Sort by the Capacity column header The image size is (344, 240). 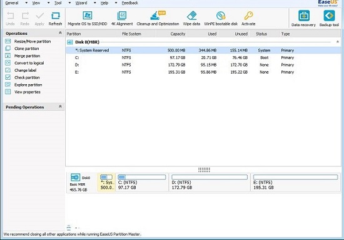pos(171,34)
